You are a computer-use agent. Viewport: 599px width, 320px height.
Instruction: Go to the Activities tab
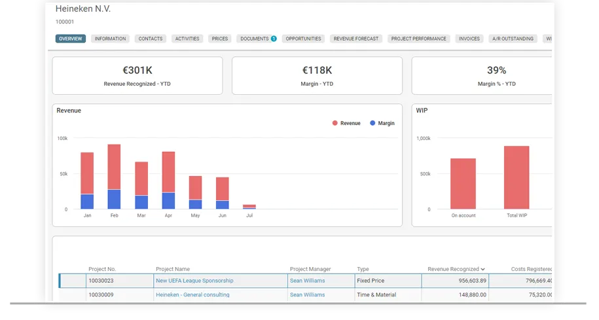pos(187,39)
